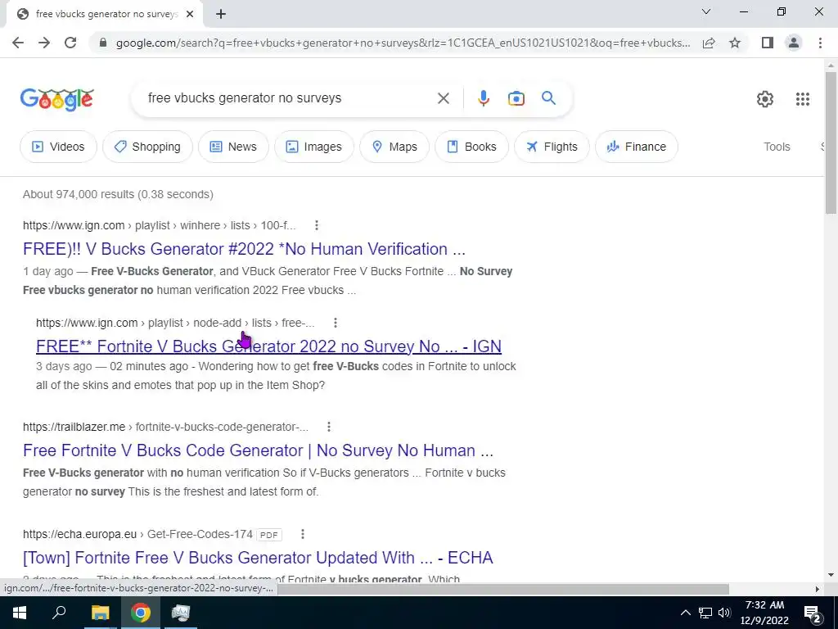
Task: Select Chrome in the taskbar
Action: pyautogui.click(x=141, y=613)
